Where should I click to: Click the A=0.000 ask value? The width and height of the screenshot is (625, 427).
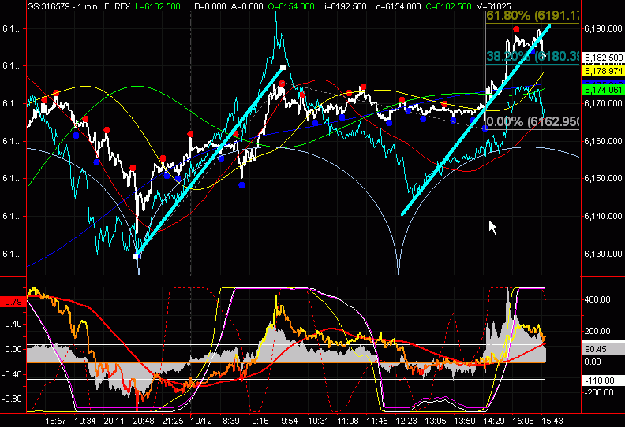coord(247,6)
